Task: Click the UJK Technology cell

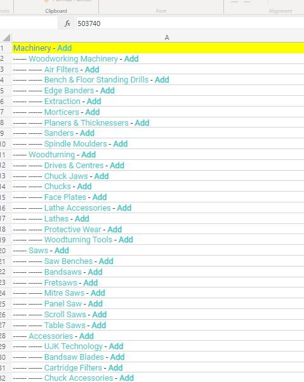Action: 157,346
